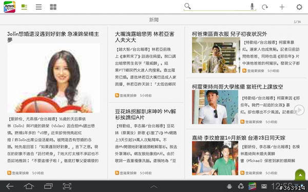Tap Android back button

tap(10, 186)
